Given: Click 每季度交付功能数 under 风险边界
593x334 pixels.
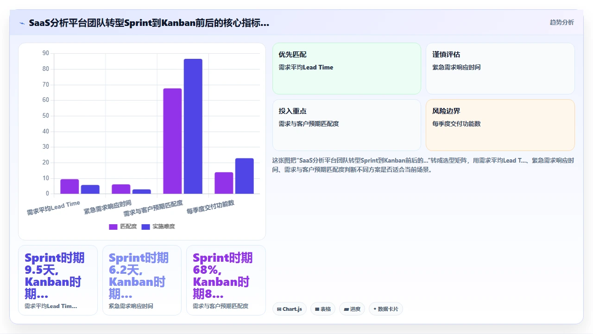Looking at the screenshot, I should tap(456, 124).
